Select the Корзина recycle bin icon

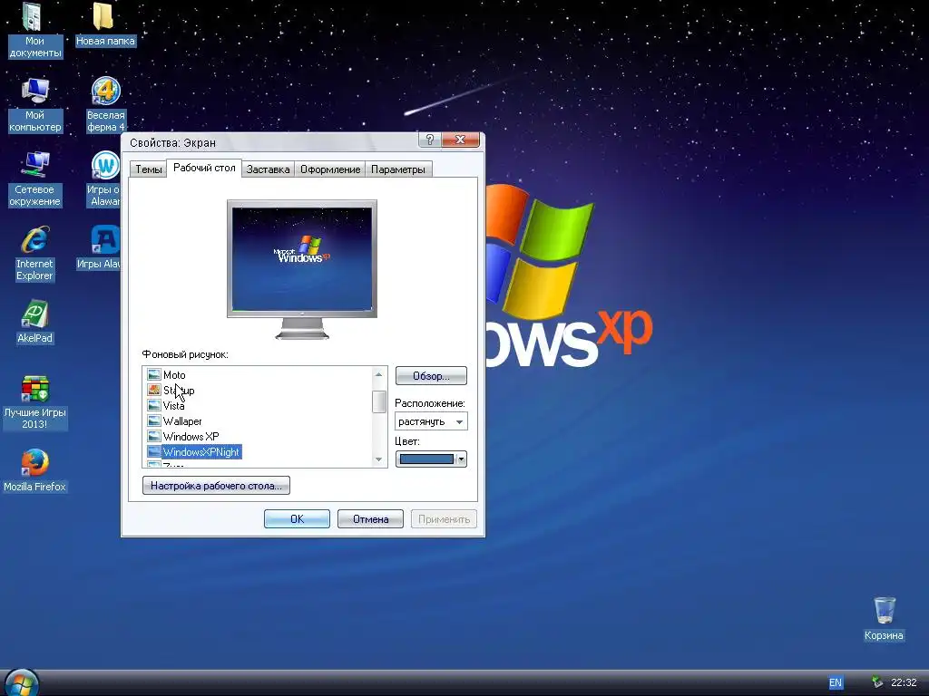(884, 619)
